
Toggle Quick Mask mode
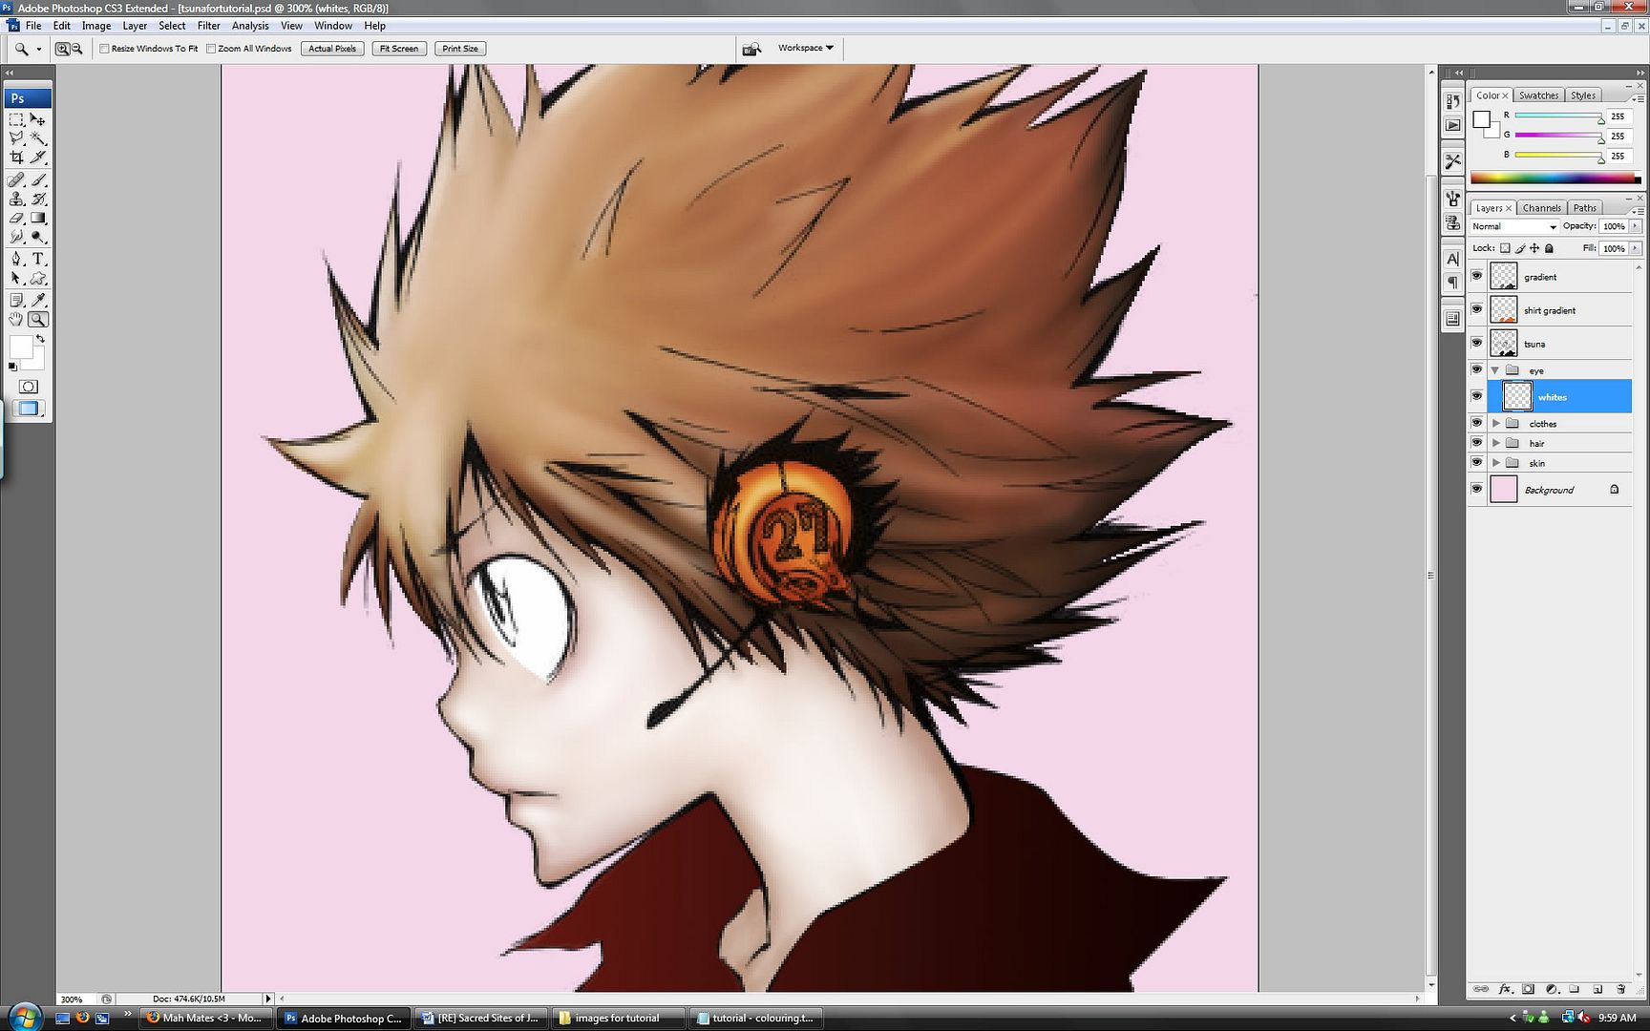[29, 387]
